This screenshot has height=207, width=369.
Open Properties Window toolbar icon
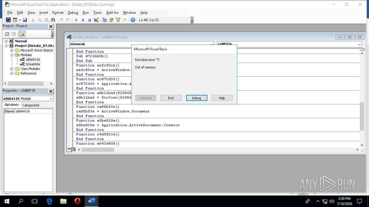click(x=111, y=20)
